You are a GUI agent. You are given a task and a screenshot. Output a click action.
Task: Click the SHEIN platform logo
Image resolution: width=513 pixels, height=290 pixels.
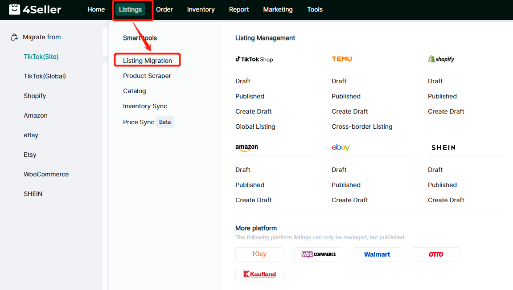click(443, 147)
